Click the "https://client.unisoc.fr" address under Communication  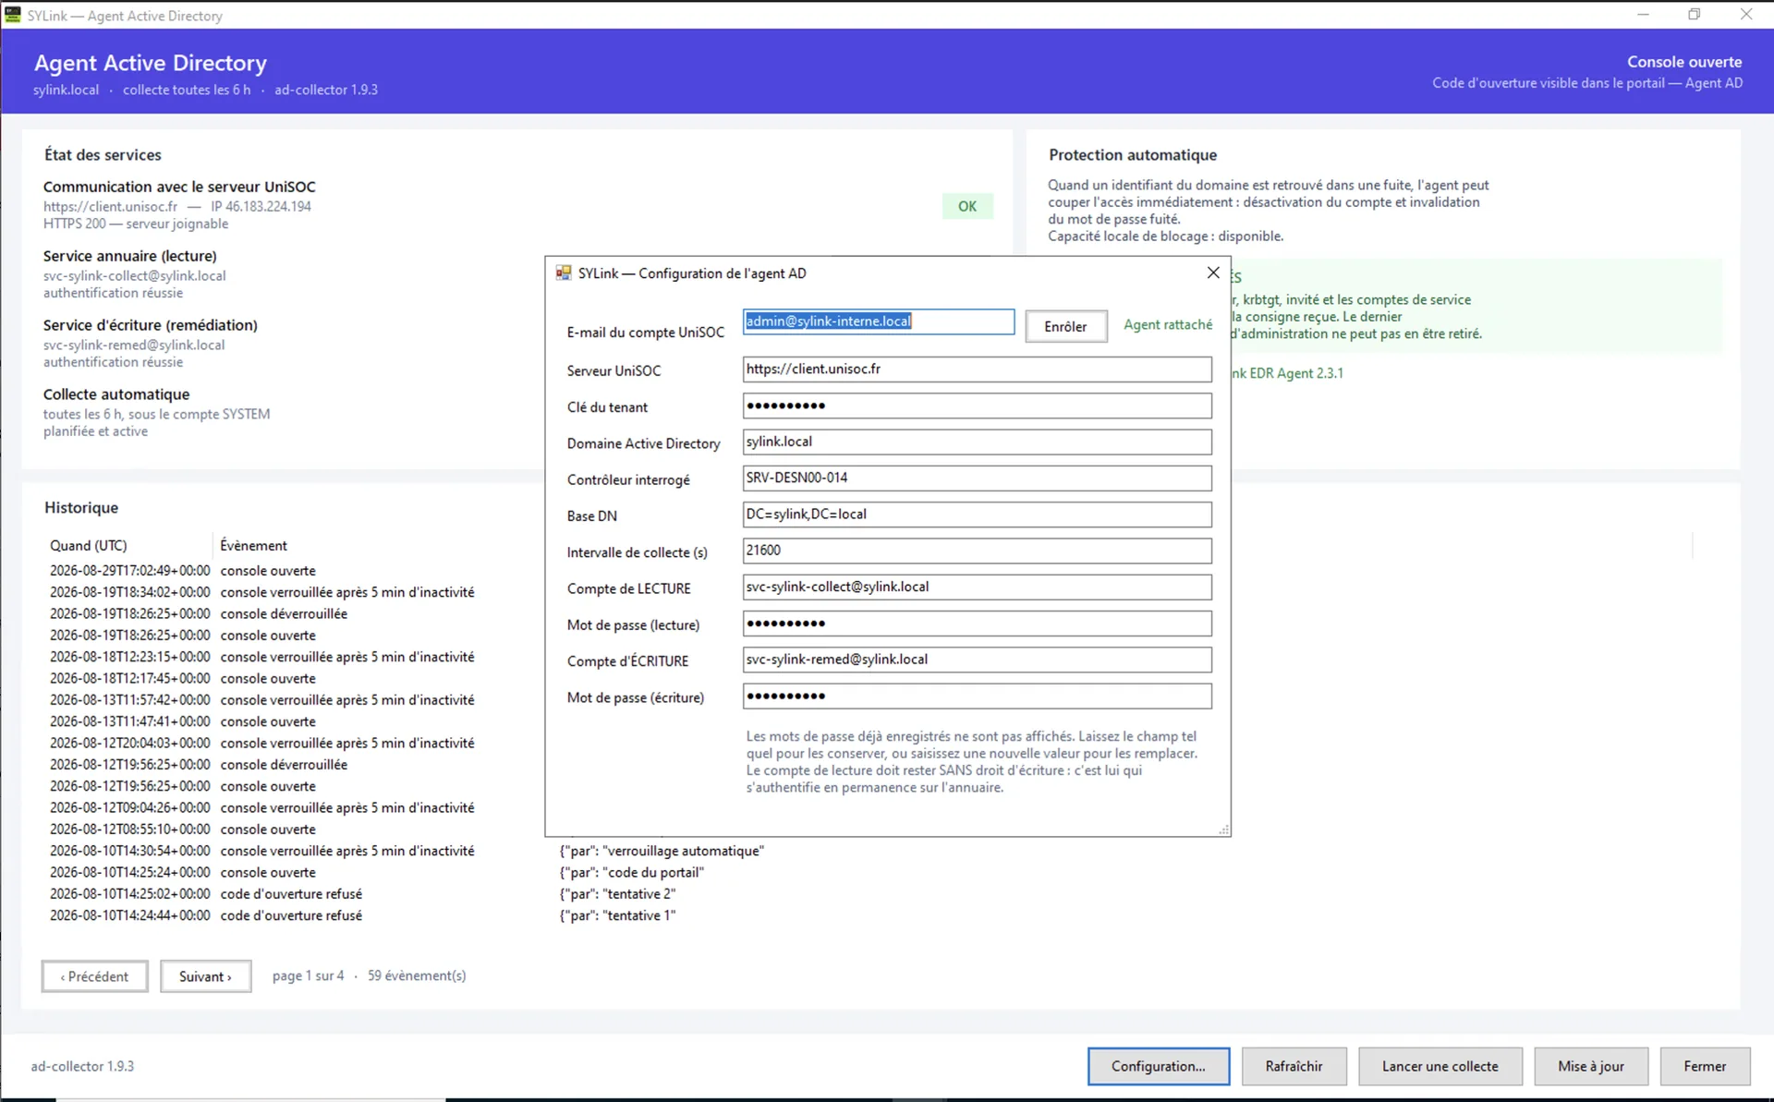coord(110,207)
